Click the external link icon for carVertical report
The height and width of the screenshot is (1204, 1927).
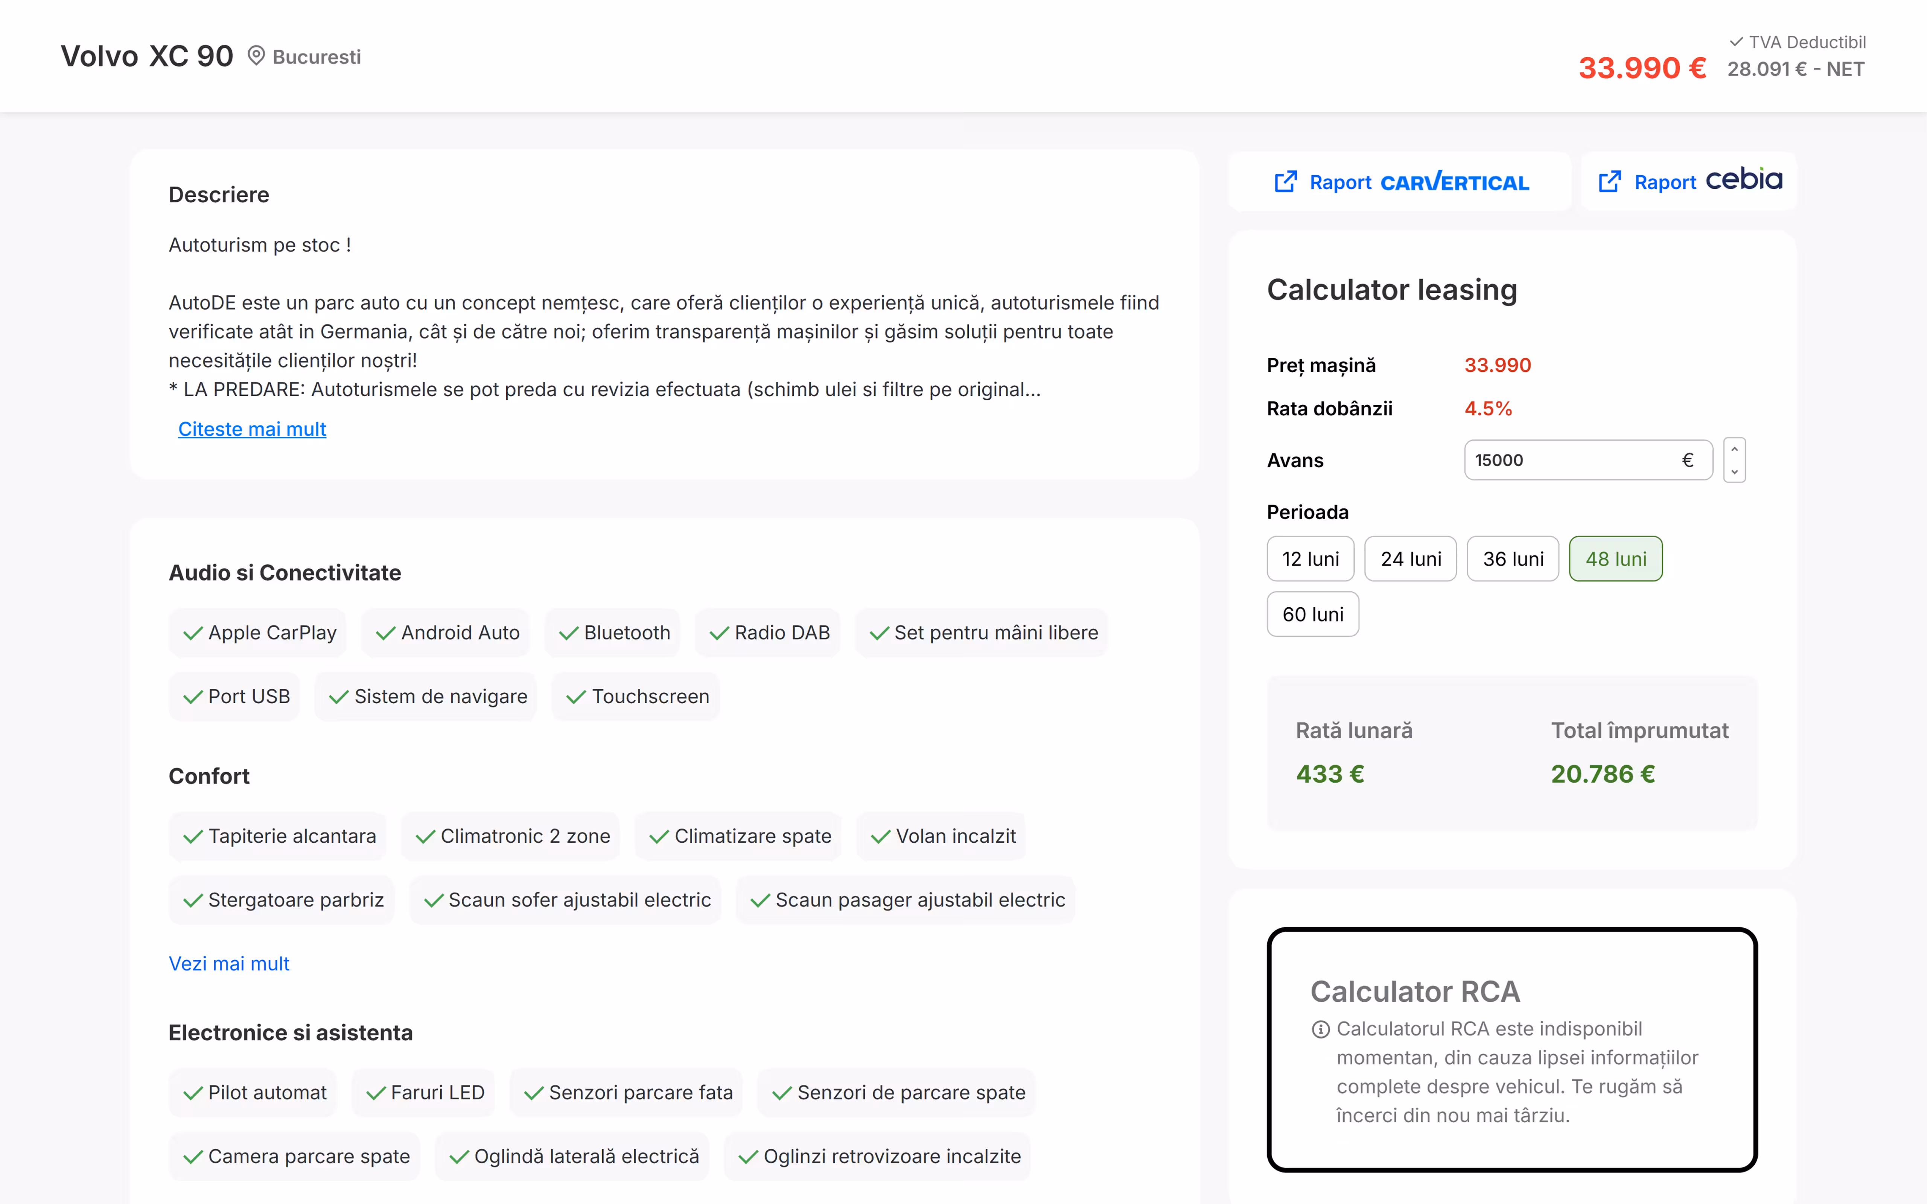[x=1285, y=182]
